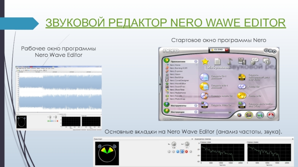This screenshot has width=298, height=167.
Task: Expand the Инструкции section arrow button
Action: pos(196,112)
